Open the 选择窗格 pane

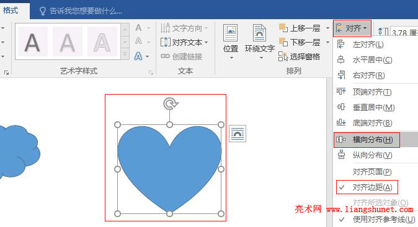(x=299, y=56)
